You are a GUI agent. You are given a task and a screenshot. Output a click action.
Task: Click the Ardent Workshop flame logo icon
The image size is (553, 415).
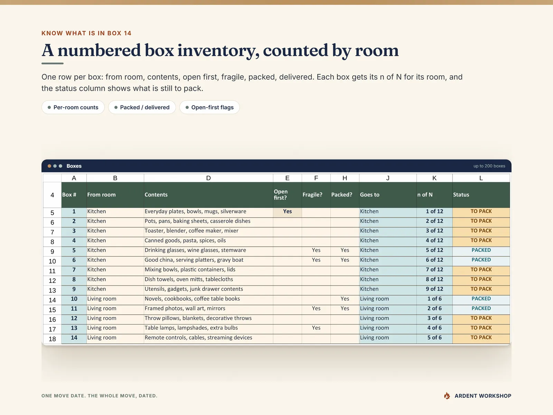tap(447, 396)
